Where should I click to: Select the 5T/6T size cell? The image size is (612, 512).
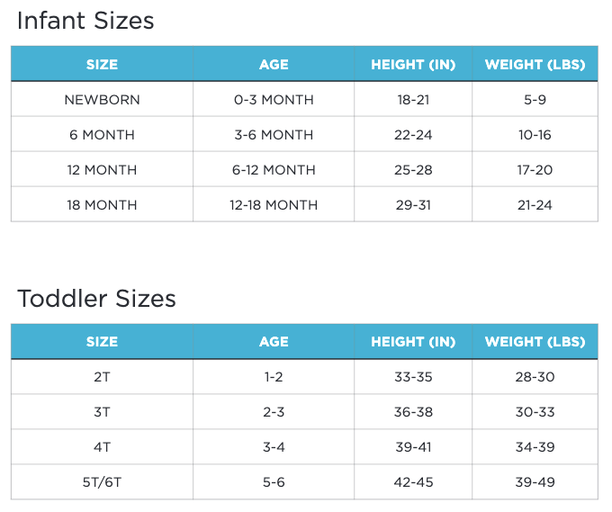(102, 482)
